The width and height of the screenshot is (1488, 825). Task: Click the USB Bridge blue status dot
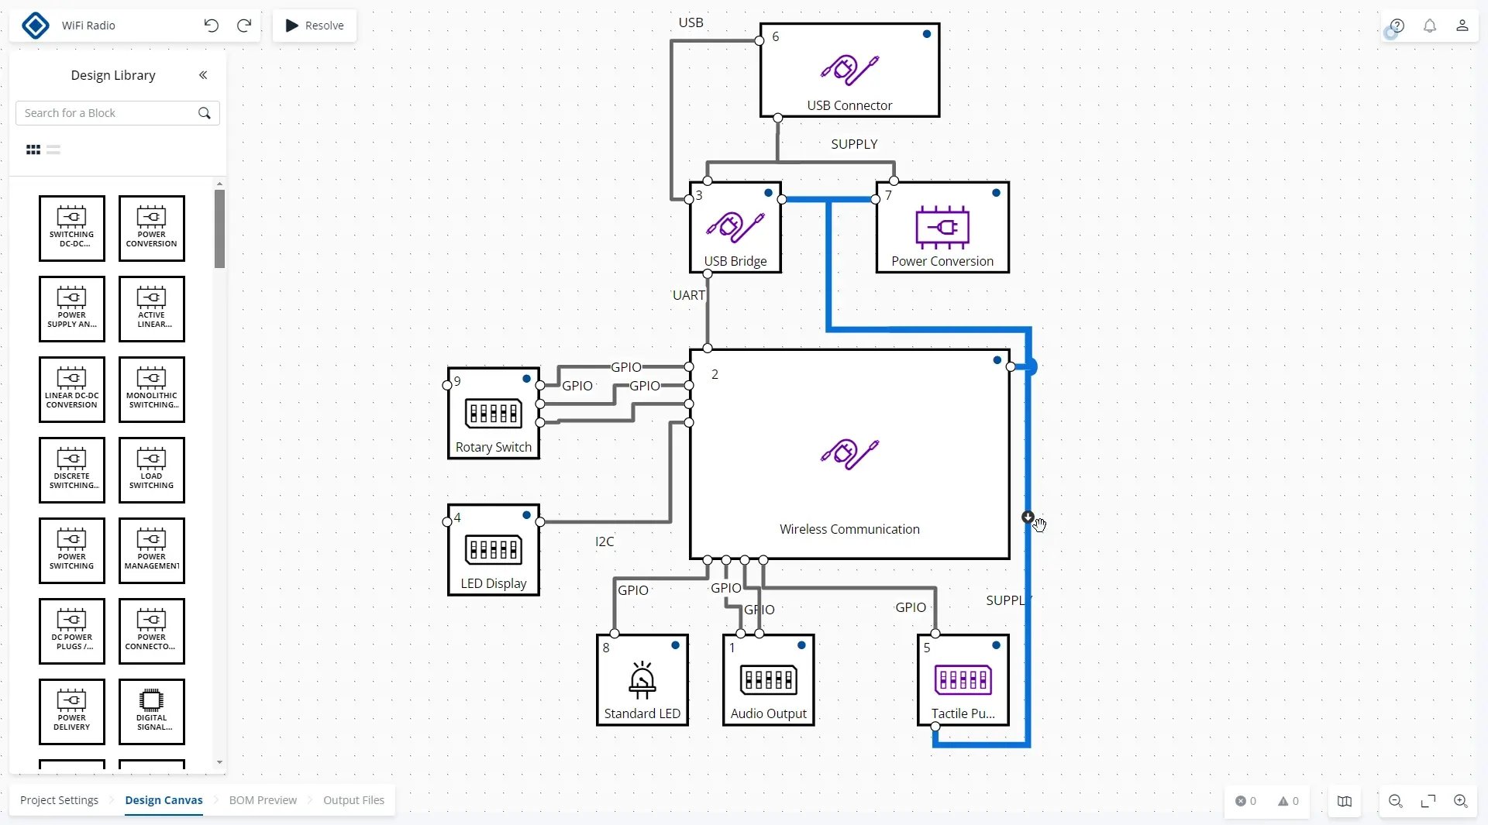pos(769,193)
